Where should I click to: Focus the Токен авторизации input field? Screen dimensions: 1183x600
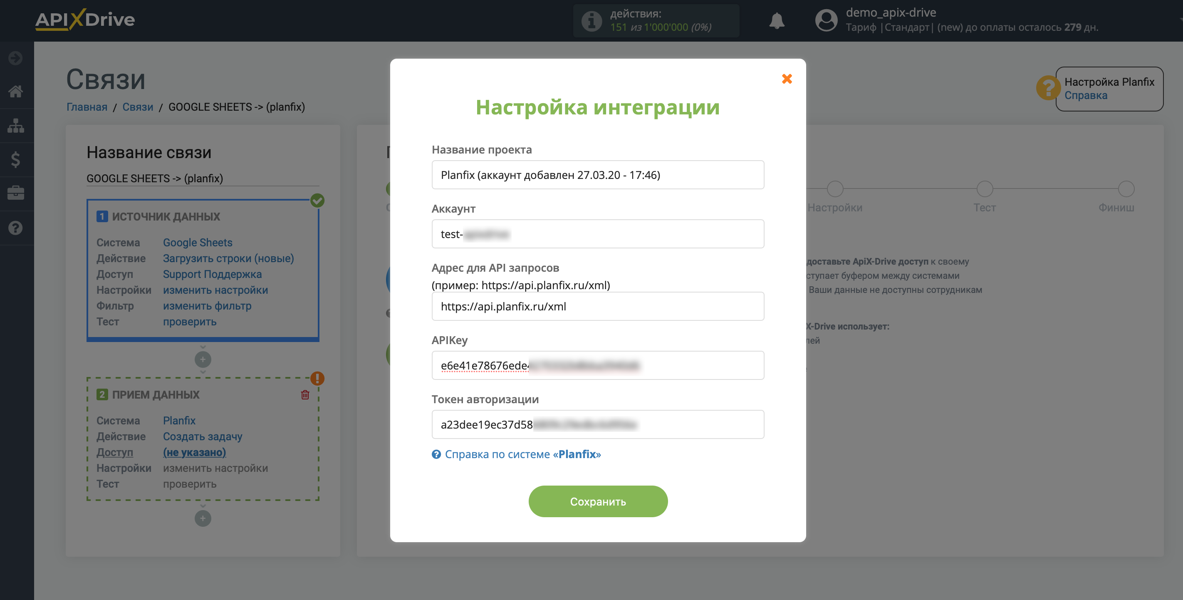click(598, 424)
